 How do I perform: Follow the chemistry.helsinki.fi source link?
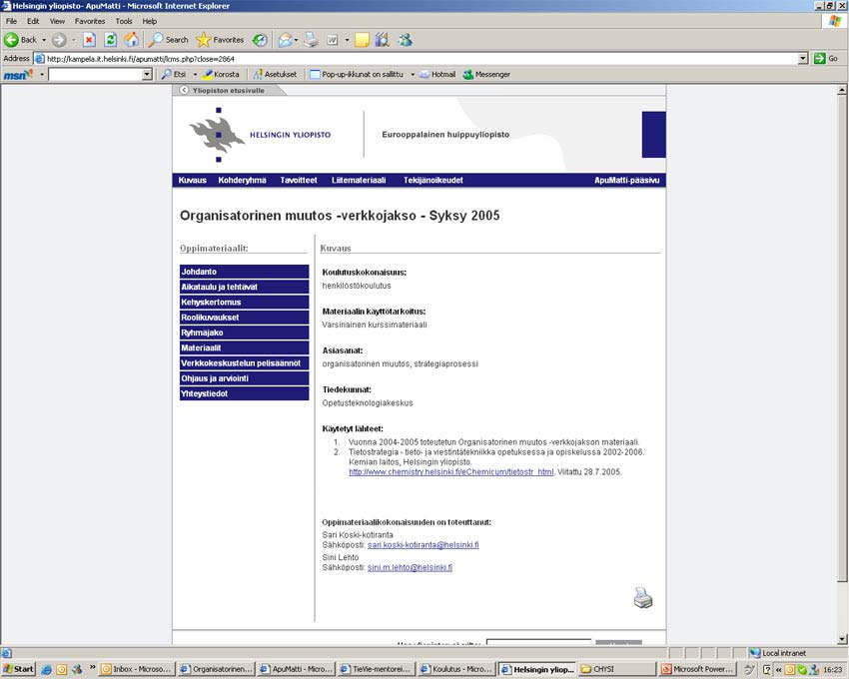pos(451,472)
